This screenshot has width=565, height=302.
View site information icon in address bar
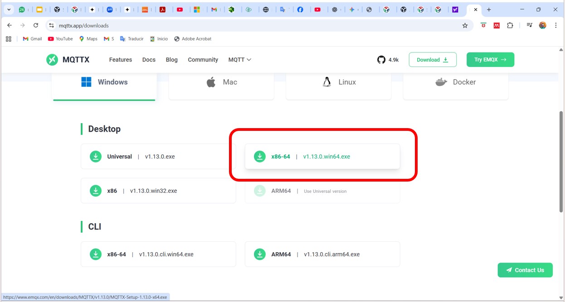51,26
